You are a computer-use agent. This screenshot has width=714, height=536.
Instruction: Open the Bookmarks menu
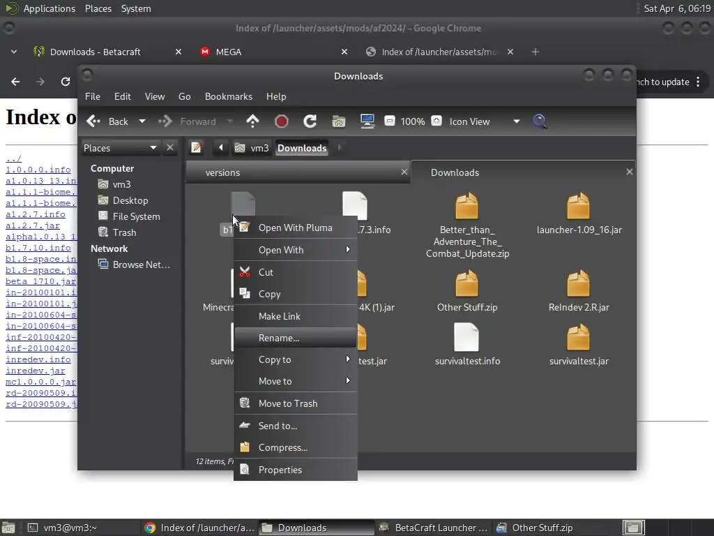(x=228, y=96)
